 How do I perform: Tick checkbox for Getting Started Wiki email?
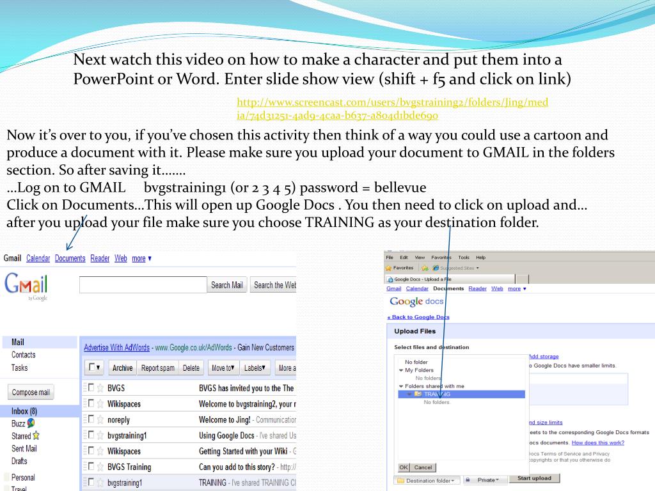(x=91, y=451)
